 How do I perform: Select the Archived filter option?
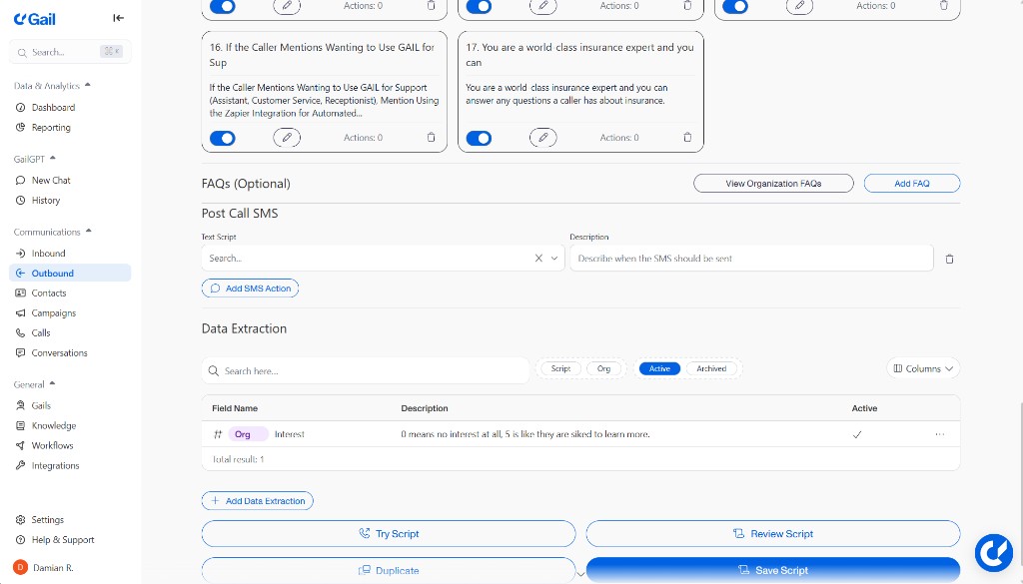pyautogui.click(x=711, y=368)
